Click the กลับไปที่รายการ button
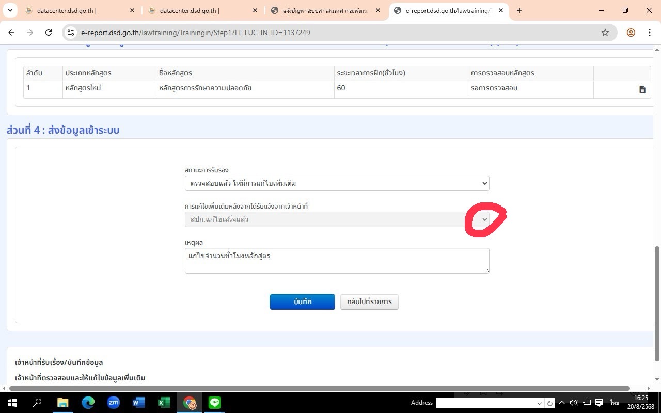Viewport: 661px width, 413px height. [369, 302]
